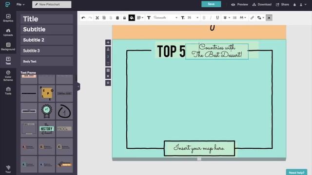The height and width of the screenshot is (175, 312).
Task: Share the infographic
Action: pos(282,4)
